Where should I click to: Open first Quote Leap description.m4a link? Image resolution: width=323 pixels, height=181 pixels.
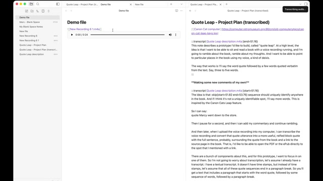click(x=224, y=41)
